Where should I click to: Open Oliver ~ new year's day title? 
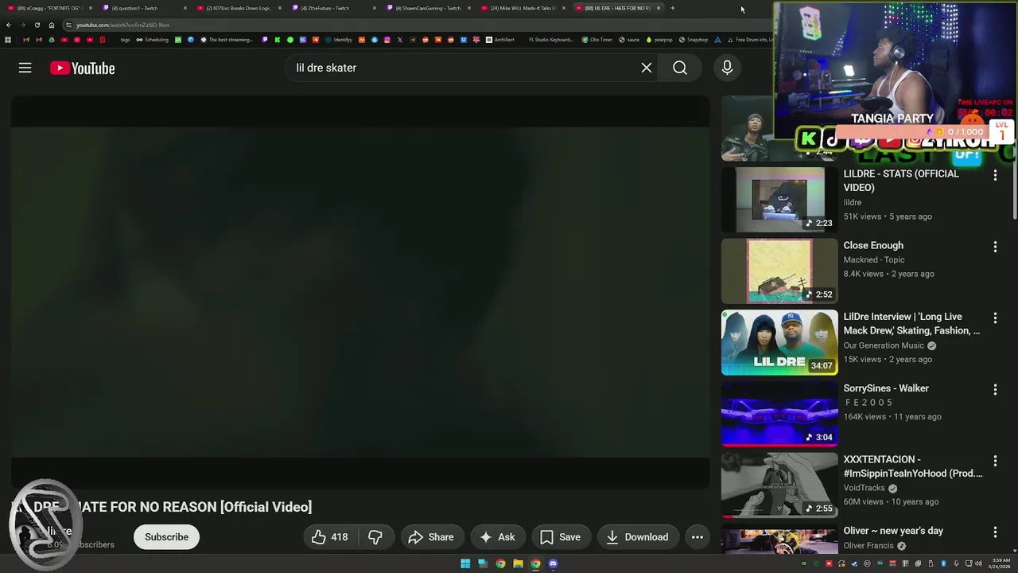coord(893,531)
